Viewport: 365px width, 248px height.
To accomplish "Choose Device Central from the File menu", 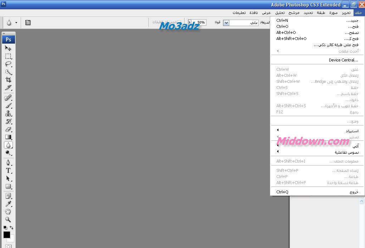I will 317,60.
